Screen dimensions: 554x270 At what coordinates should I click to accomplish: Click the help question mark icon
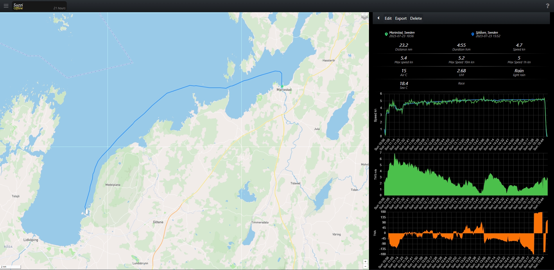[547, 6]
